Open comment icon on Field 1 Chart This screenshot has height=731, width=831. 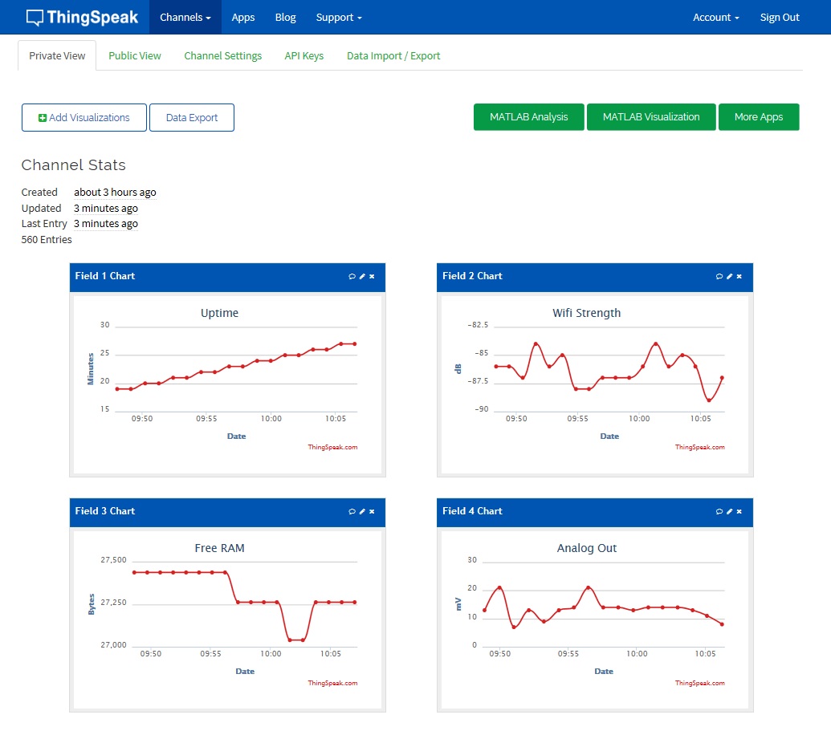pyautogui.click(x=352, y=277)
